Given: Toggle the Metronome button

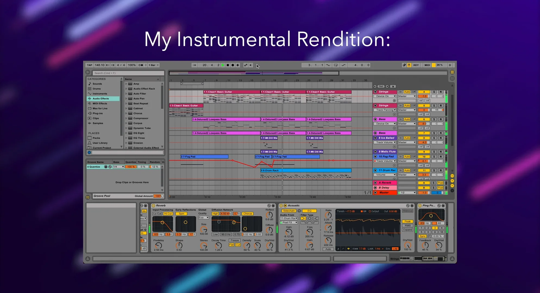Looking at the screenshot, I should click(141, 65).
